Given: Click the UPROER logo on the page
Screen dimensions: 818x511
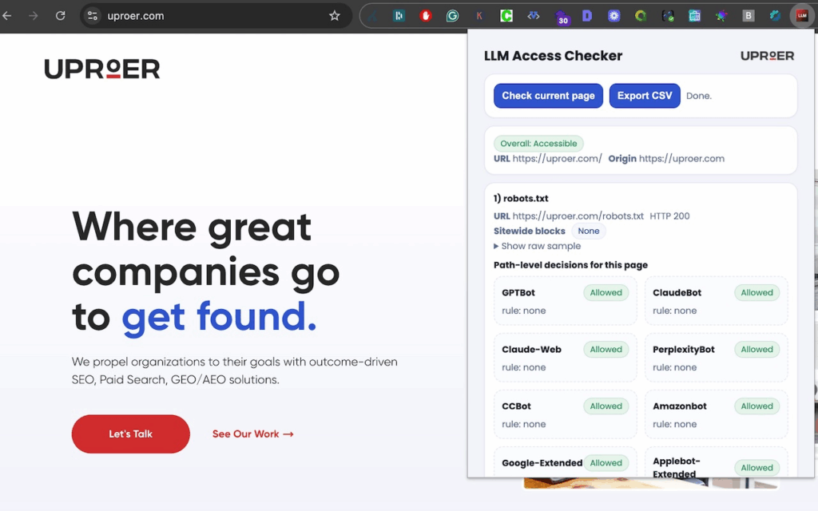Looking at the screenshot, I should tap(102, 69).
